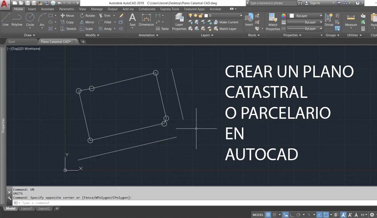Screen dimensions: 377x218
Task: Select the Polyline tool
Action: pyautogui.click(x=17, y=20)
